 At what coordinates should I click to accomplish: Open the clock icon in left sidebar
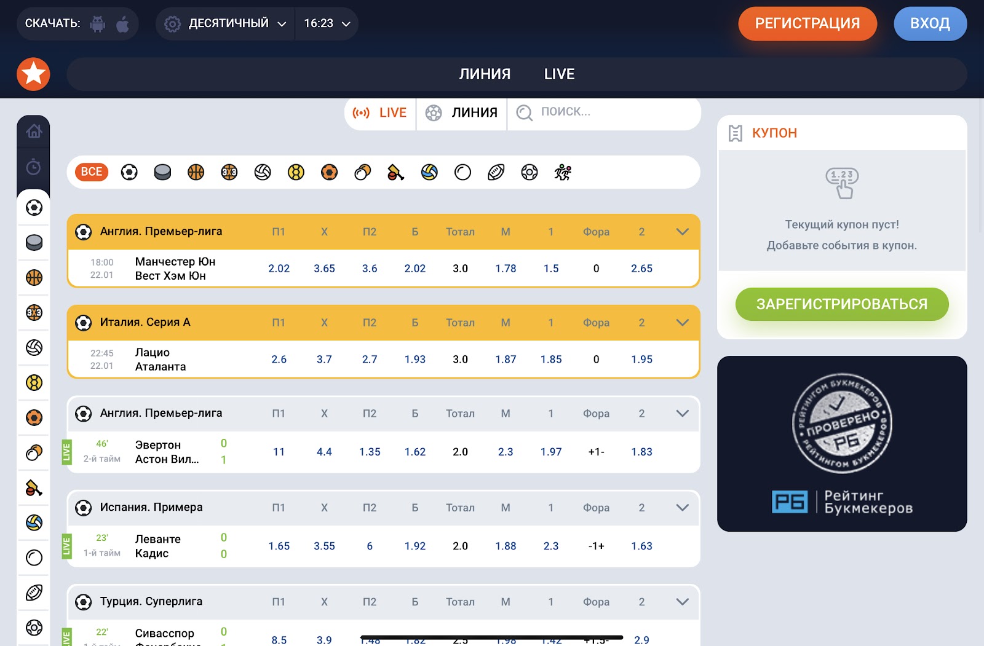click(x=34, y=167)
